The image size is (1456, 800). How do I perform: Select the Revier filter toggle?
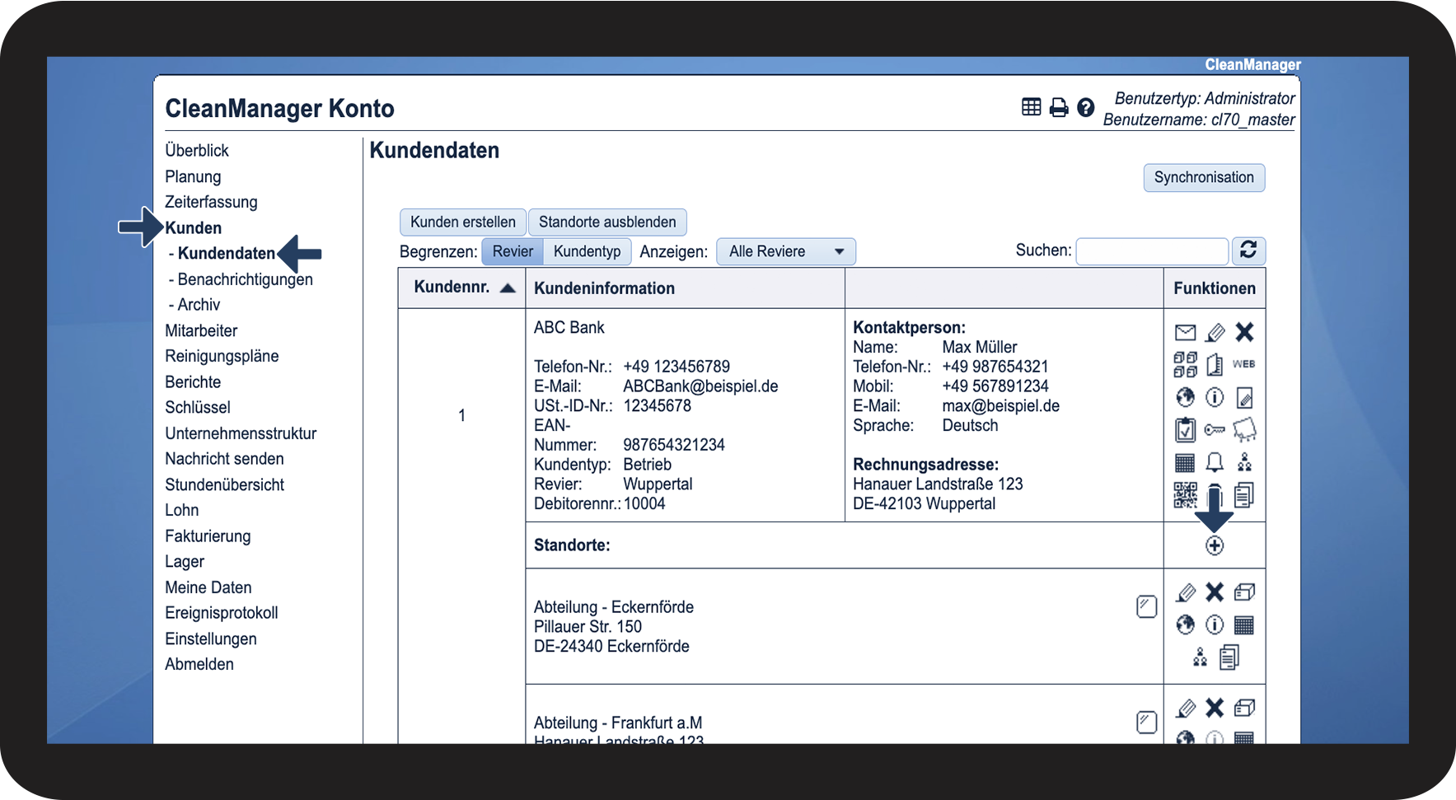click(513, 251)
